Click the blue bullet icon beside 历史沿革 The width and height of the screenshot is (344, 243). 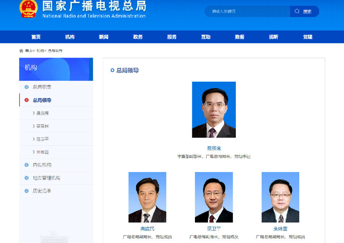point(26,191)
